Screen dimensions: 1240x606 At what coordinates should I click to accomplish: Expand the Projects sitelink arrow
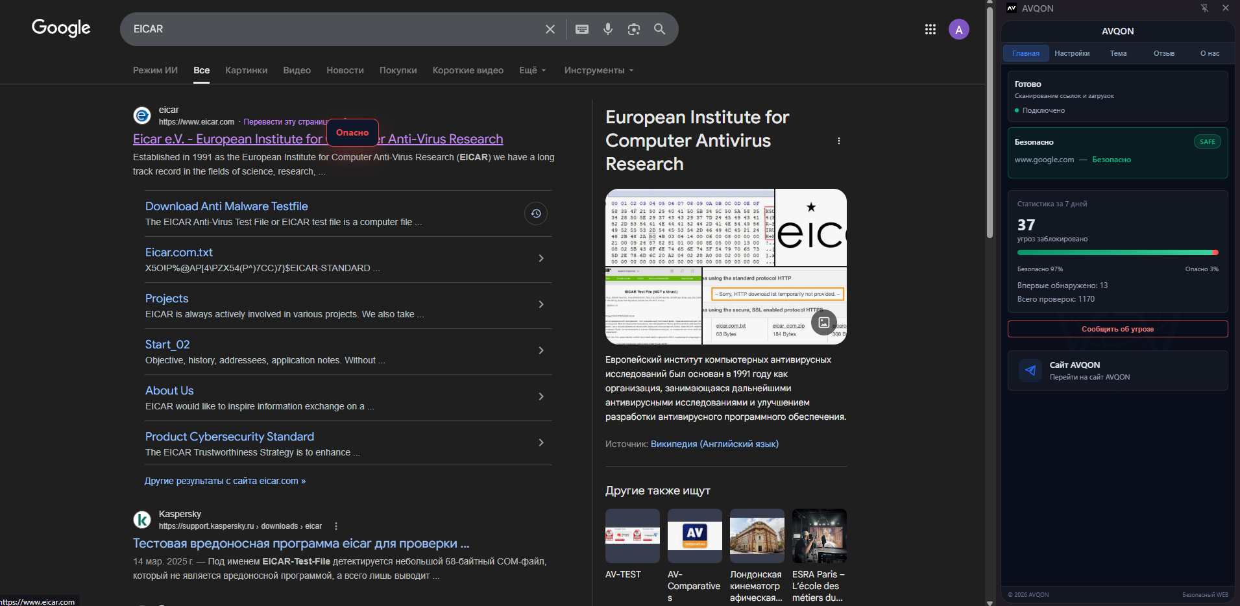[x=541, y=305]
